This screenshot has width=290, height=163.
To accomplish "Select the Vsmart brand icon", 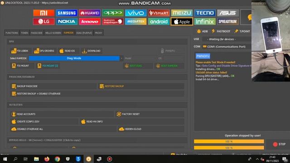I will click(159, 13).
